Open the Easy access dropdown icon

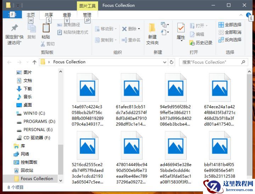[x=165, y=32]
